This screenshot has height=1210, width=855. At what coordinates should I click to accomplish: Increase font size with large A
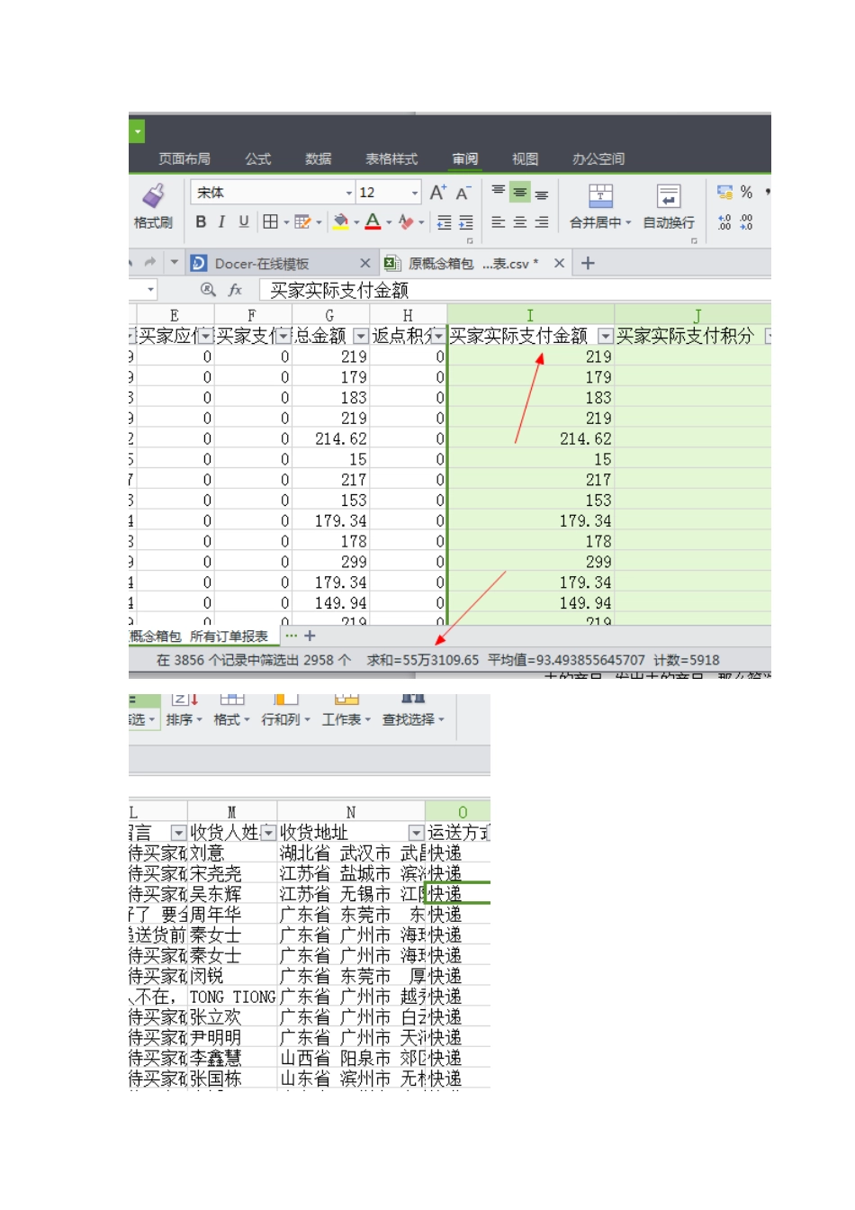pyautogui.click(x=437, y=192)
